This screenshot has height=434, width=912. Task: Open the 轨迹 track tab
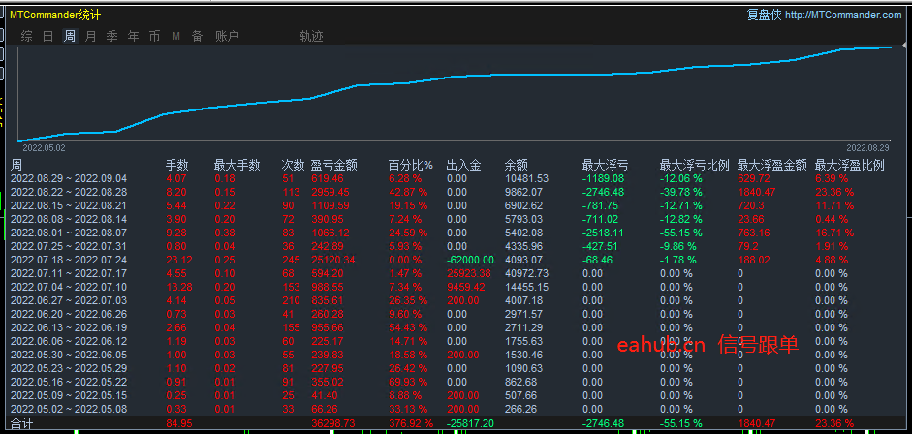[x=311, y=36]
